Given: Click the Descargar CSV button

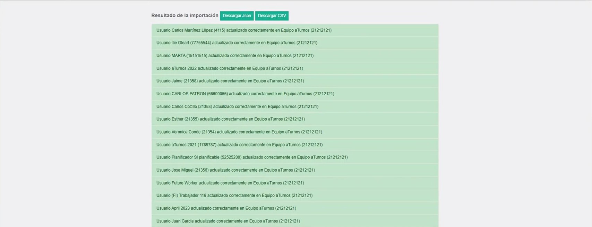Looking at the screenshot, I should [x=272, y=16].
